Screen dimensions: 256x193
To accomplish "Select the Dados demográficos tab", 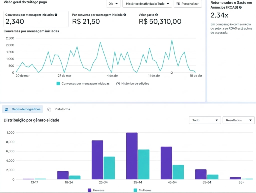I will [22, 109].
